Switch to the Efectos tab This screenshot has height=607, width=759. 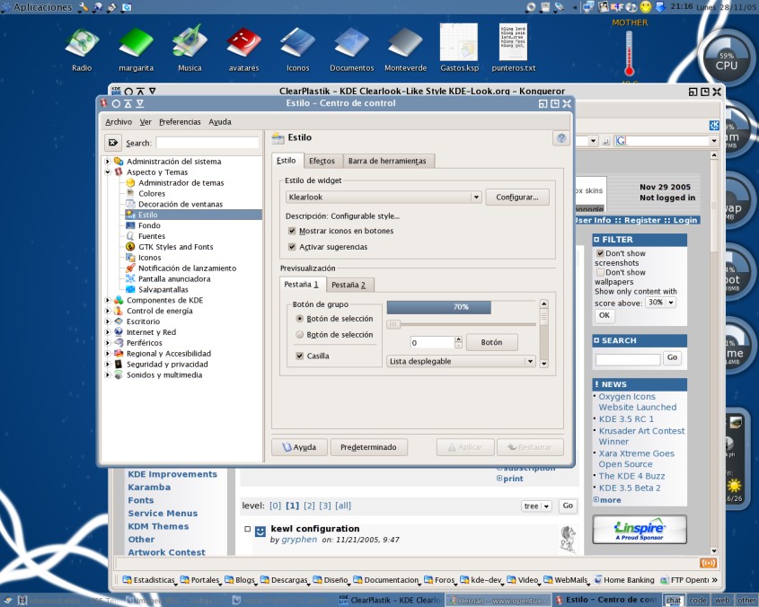coord(322,161)
